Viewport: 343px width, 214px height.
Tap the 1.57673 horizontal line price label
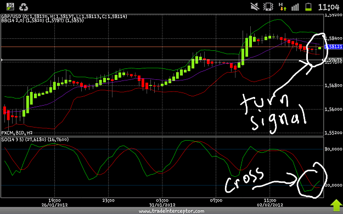click(x=333, y=60)
